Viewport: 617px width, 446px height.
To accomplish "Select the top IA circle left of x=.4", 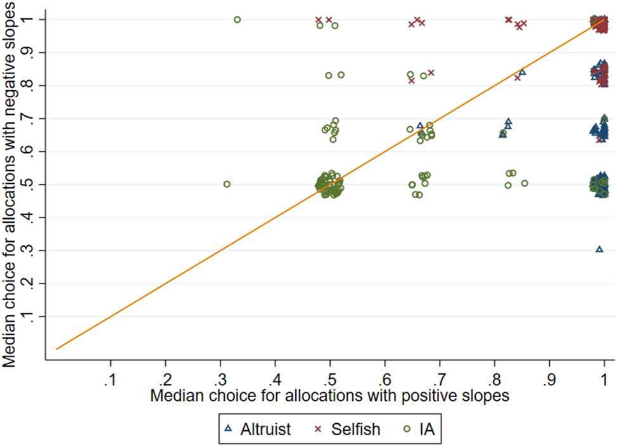I will click(237, 20).
